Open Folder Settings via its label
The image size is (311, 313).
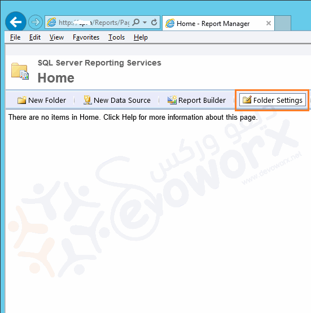point(278,100)
